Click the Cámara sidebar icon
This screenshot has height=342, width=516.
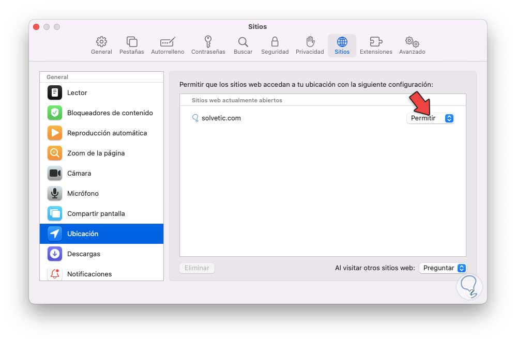pyautogui.click(x=55, y=173)
